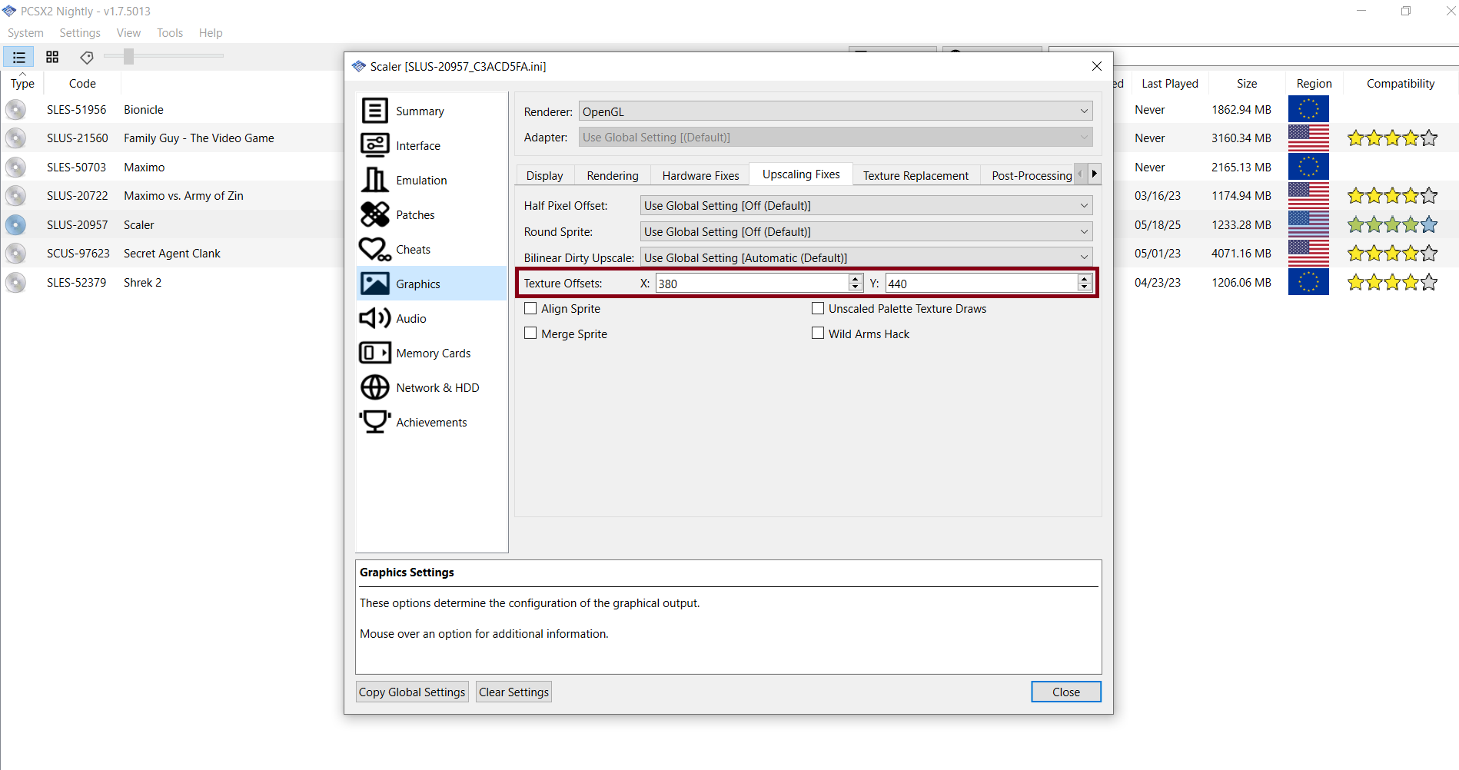Open the Tools menu
The height and width of the screenshot is (770, 1459).
click(170, 33)
